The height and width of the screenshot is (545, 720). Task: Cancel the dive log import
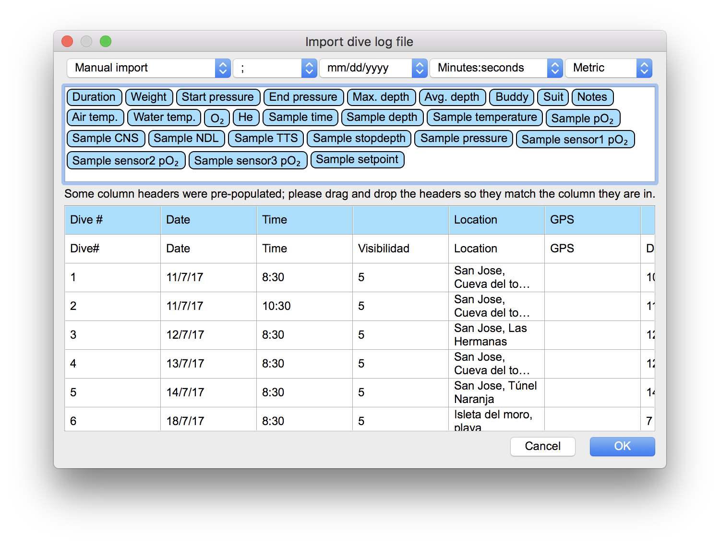pyautogui.click(x=542, y=446)
